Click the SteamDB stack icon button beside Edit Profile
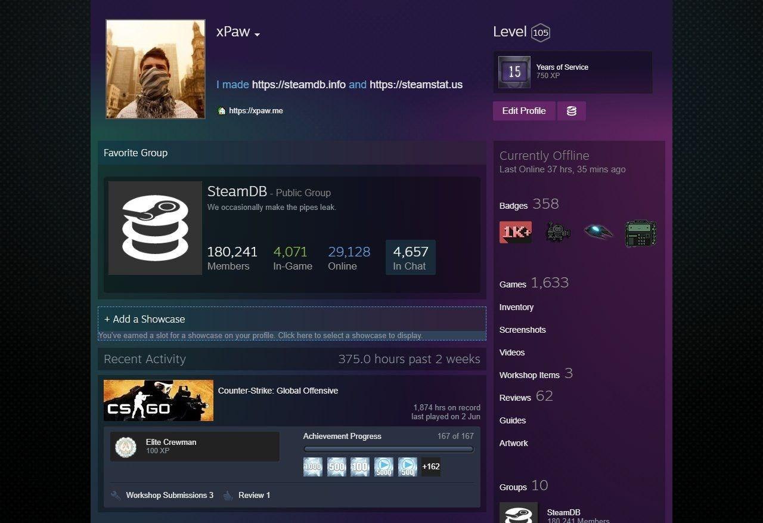763x523 pixels. click(572, 111)
